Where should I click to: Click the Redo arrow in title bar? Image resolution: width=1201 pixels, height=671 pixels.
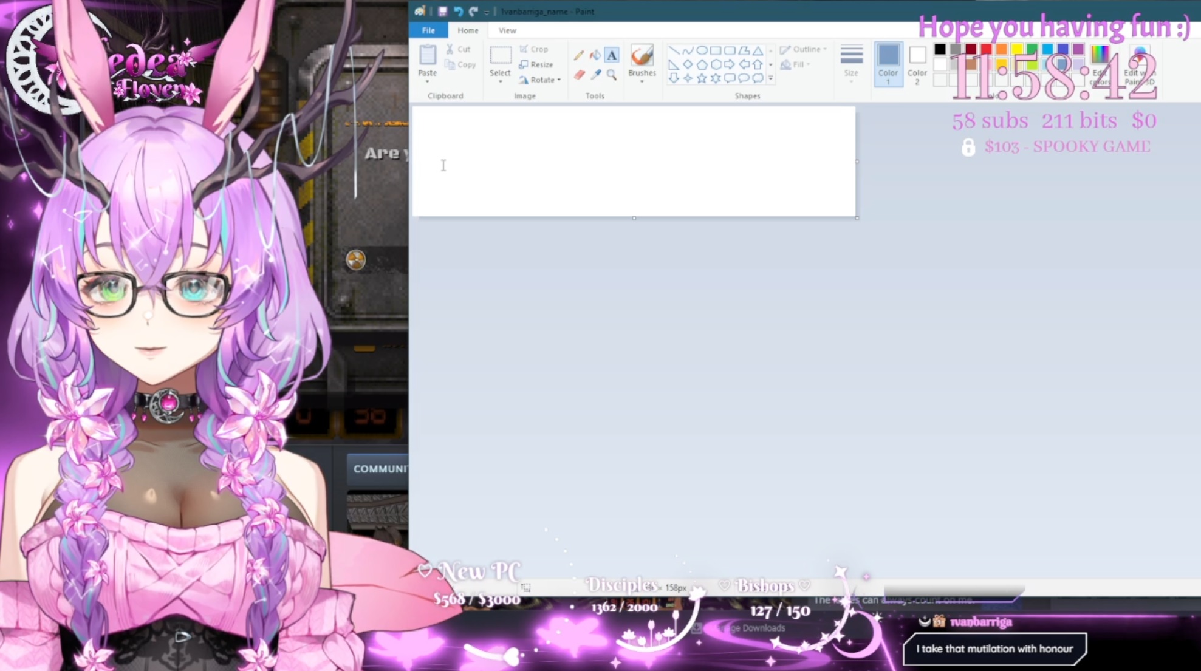(473, 11)
